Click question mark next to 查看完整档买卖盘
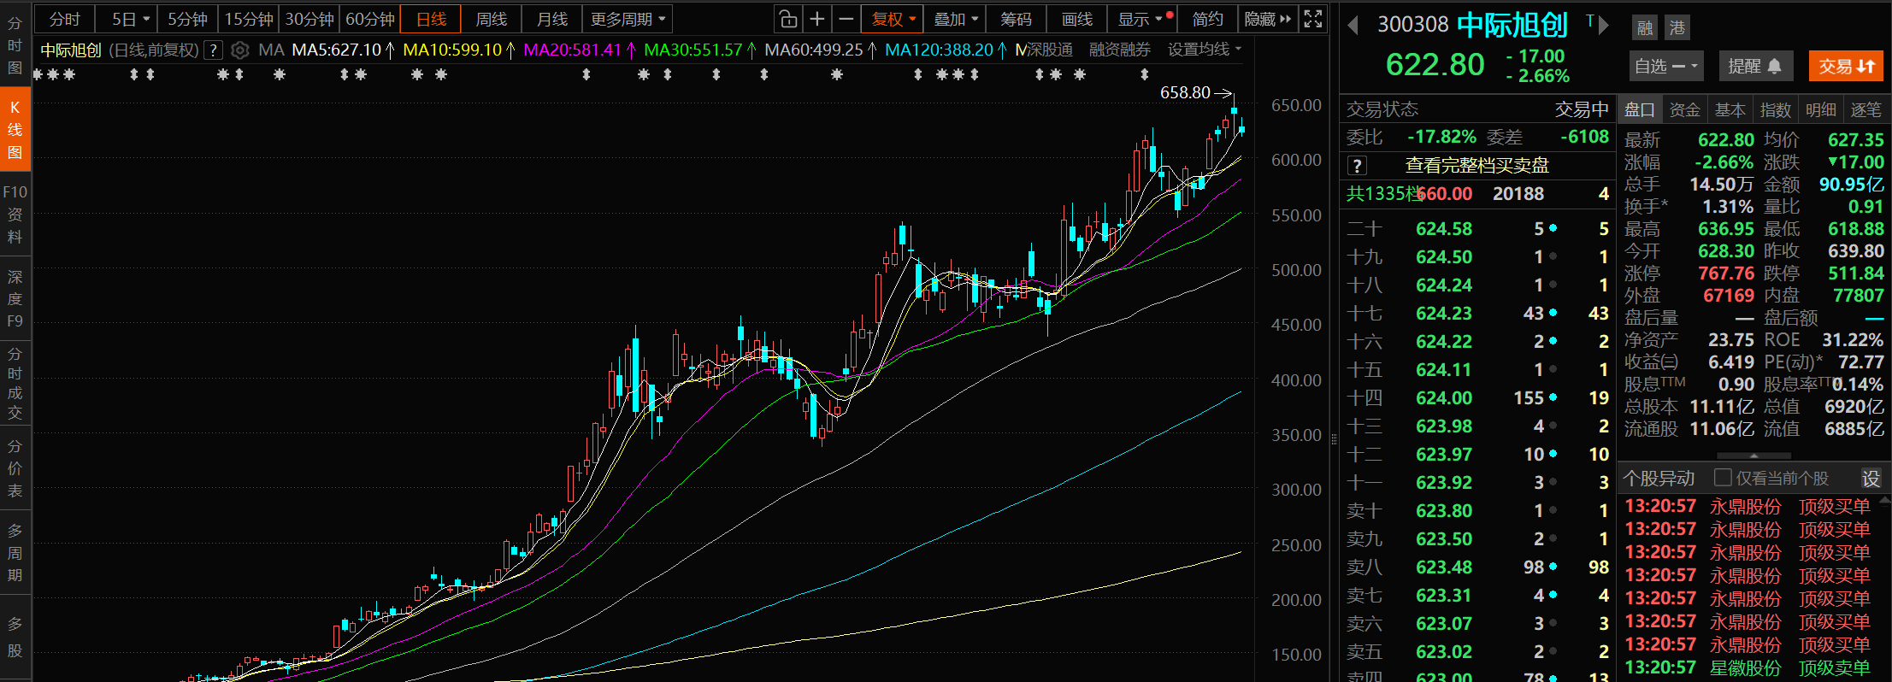Viewport: 1892px width, 682px height. coord(1357,166)
